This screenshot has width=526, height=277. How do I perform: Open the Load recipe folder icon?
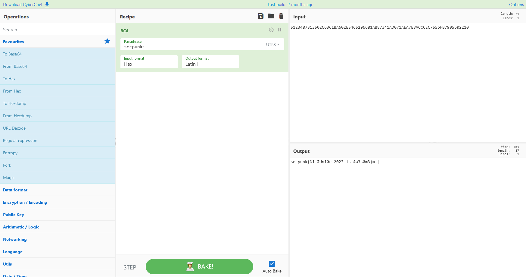(x=271, y=16)
